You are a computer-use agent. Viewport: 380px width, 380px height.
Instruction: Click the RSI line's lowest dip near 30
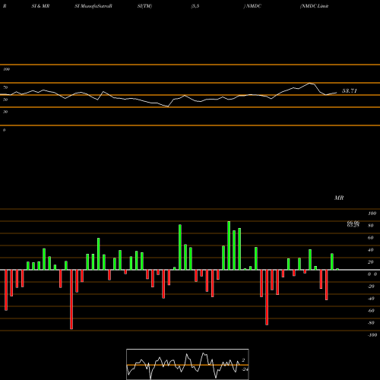point(168,106)
